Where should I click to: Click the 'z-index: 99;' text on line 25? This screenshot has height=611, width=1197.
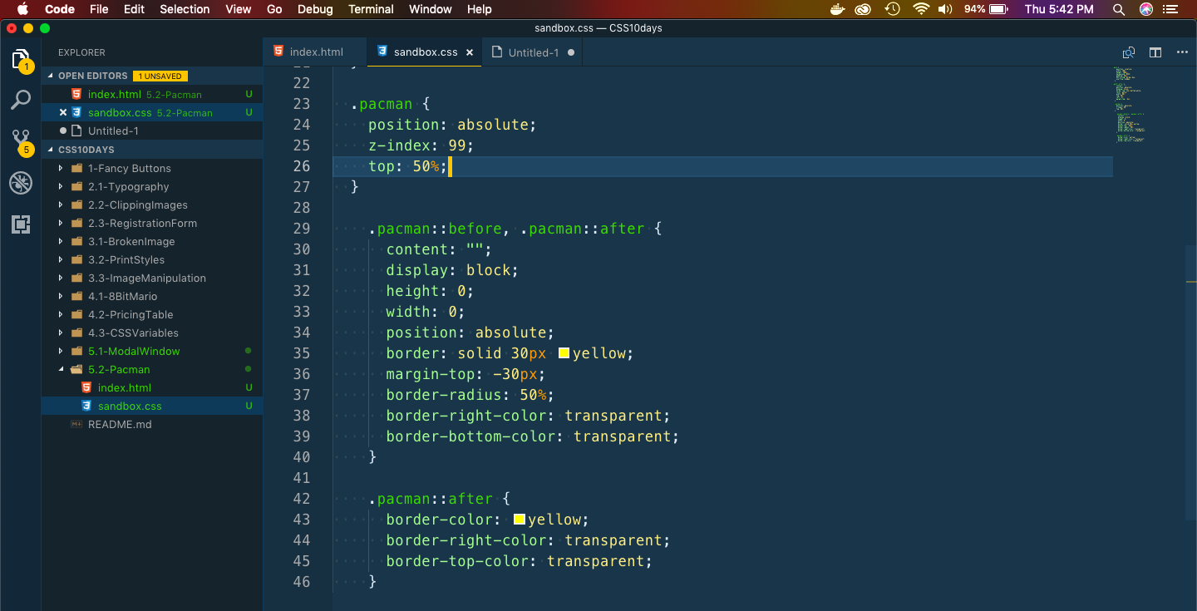click(x=421, y=145)
